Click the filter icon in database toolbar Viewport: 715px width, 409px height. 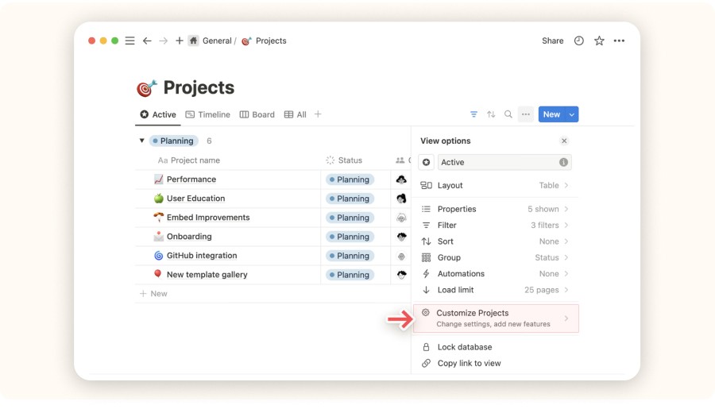click(473, 114)
